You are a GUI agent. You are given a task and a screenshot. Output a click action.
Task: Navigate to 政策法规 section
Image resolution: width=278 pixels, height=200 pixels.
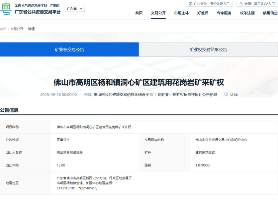click(247, 13)
